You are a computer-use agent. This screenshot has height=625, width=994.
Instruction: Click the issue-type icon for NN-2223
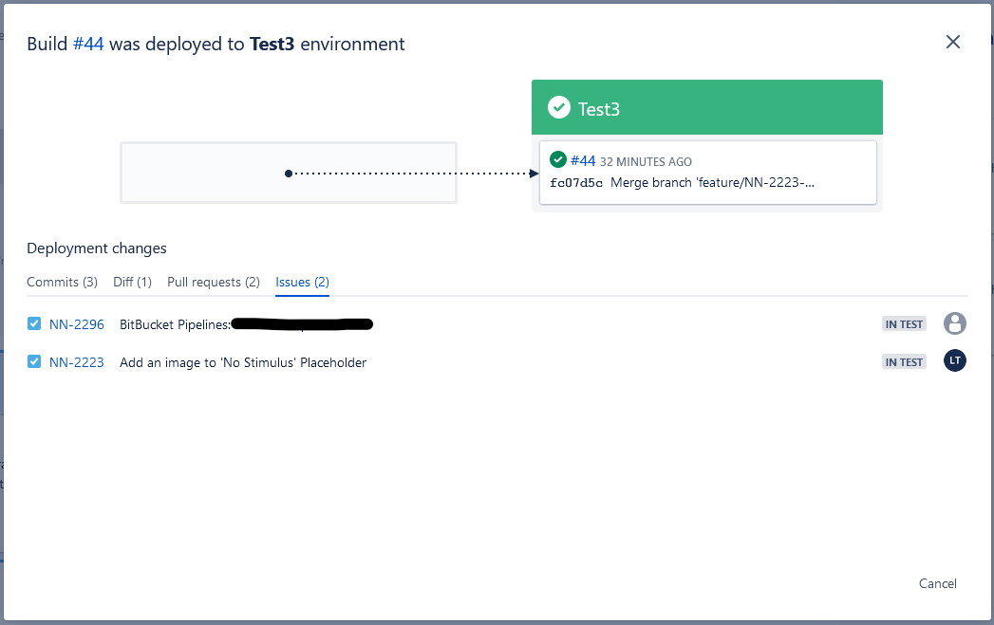click(x=34, y=361)
